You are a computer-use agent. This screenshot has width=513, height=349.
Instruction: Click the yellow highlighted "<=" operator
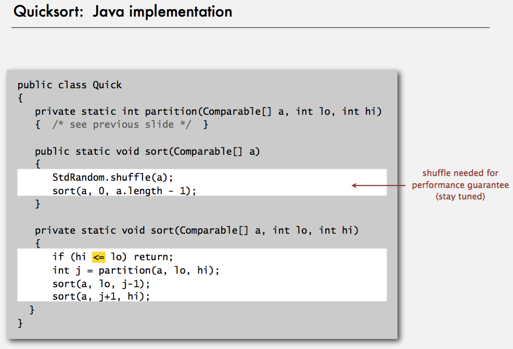coord(99,257)
